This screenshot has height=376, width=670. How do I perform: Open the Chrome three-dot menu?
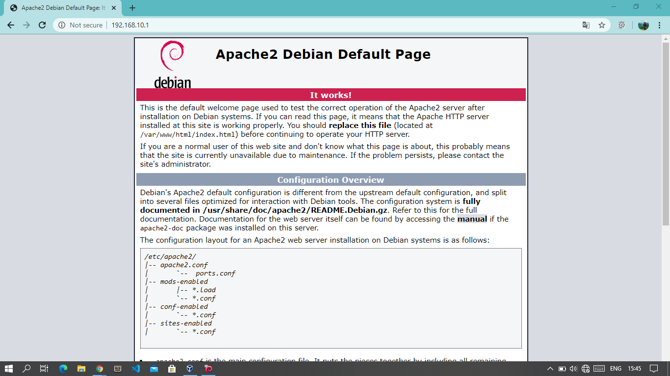659,25
